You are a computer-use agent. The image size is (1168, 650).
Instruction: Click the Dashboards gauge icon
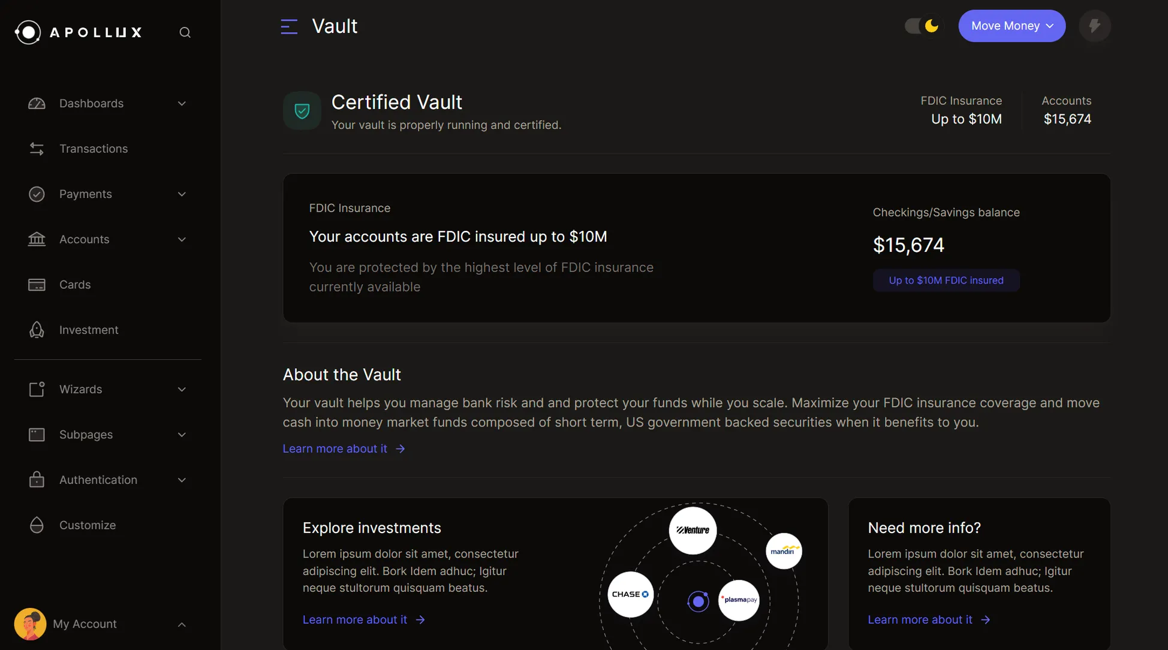click(37, 104)
